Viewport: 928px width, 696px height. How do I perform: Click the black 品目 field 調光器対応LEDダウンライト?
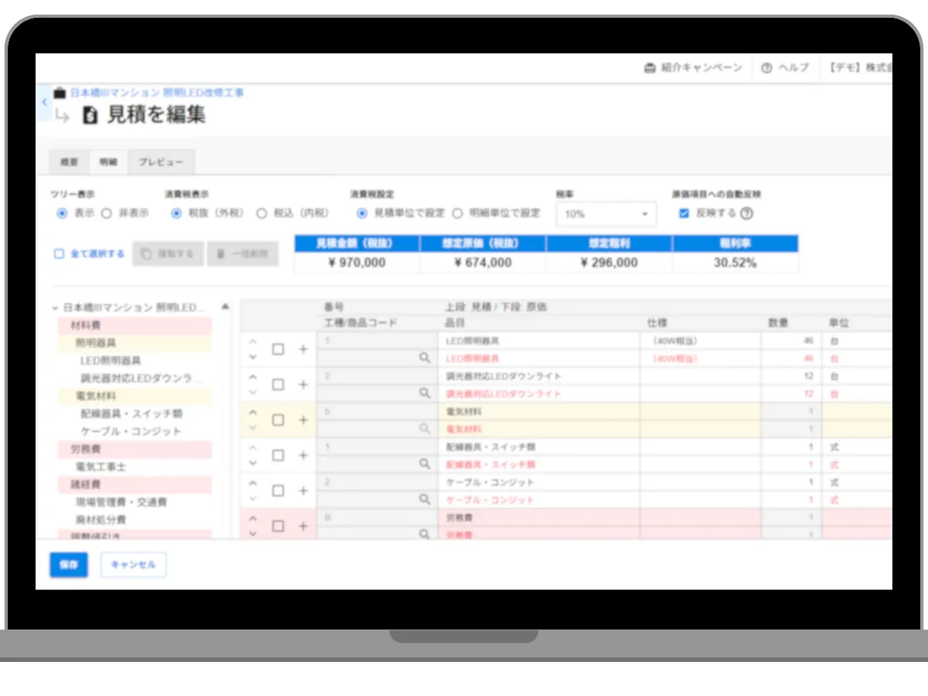click(x=540, y=377)
